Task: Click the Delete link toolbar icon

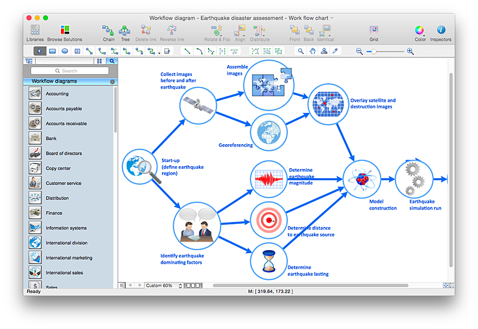Action: click(x=146, y=33)
